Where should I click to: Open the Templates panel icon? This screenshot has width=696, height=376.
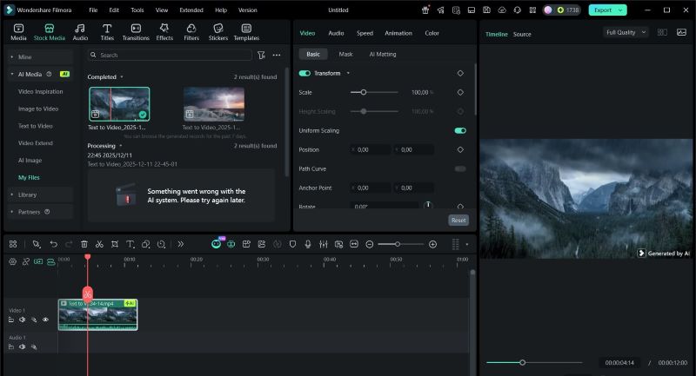pyautogui.click(x=246, y=29)
